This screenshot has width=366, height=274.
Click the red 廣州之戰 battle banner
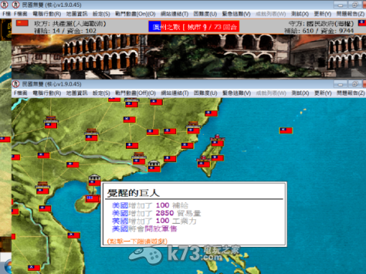pos(193,26)
